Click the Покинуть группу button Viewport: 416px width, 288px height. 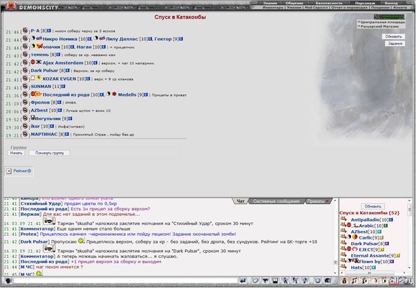49,153
